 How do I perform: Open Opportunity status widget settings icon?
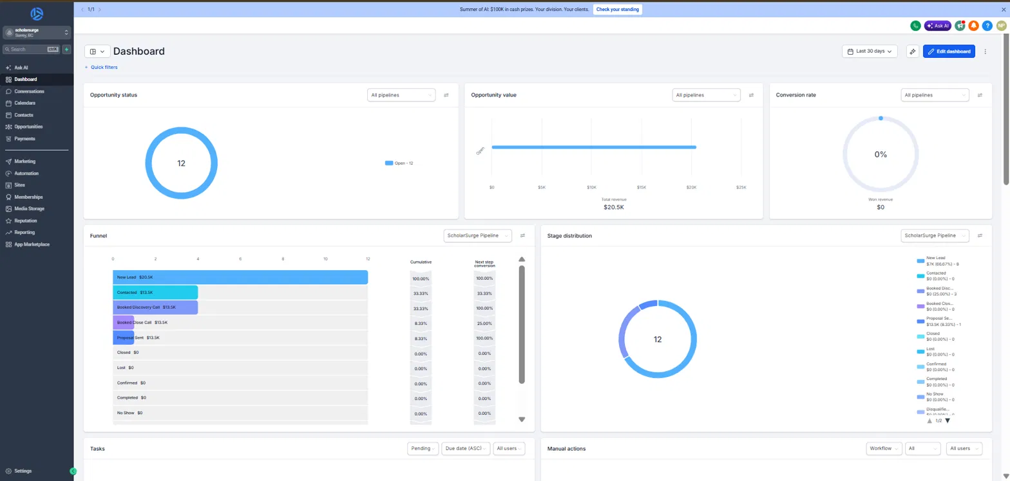coord(446,95)
